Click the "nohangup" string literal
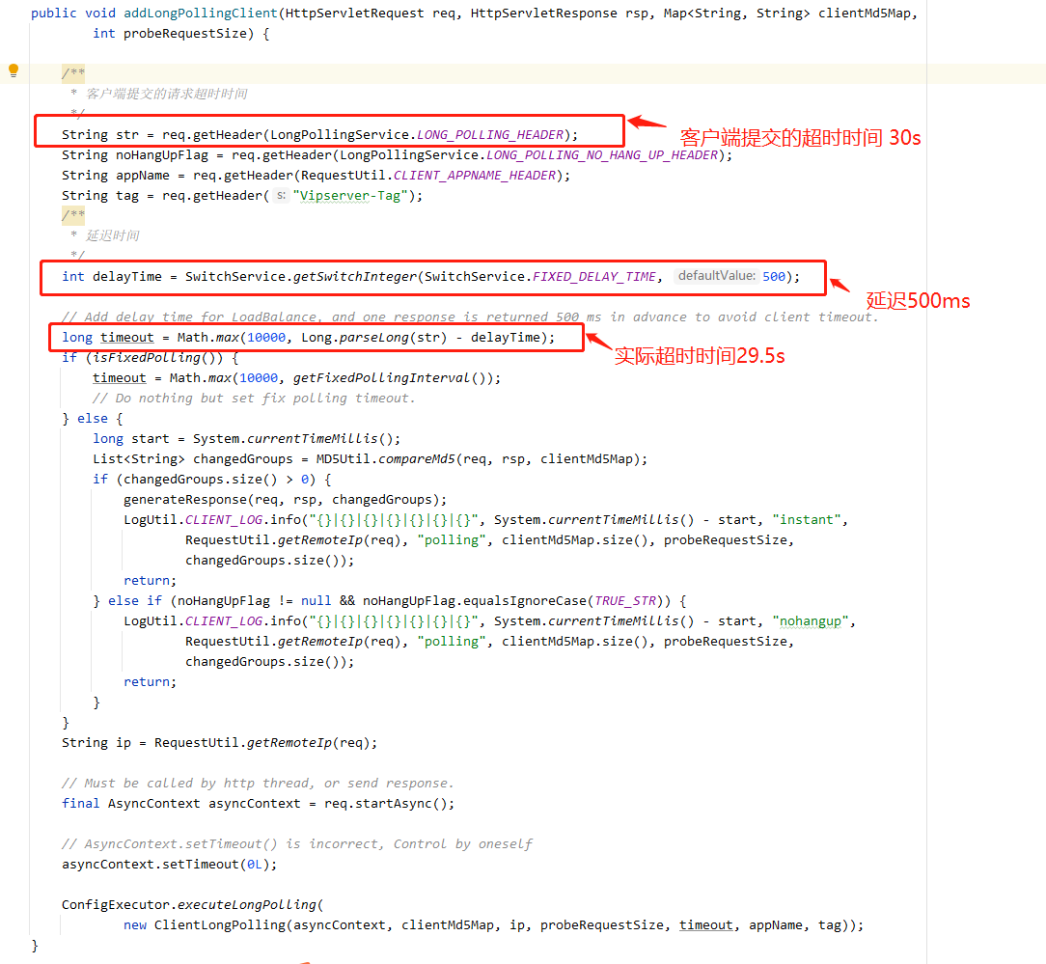 pos(811,621)
